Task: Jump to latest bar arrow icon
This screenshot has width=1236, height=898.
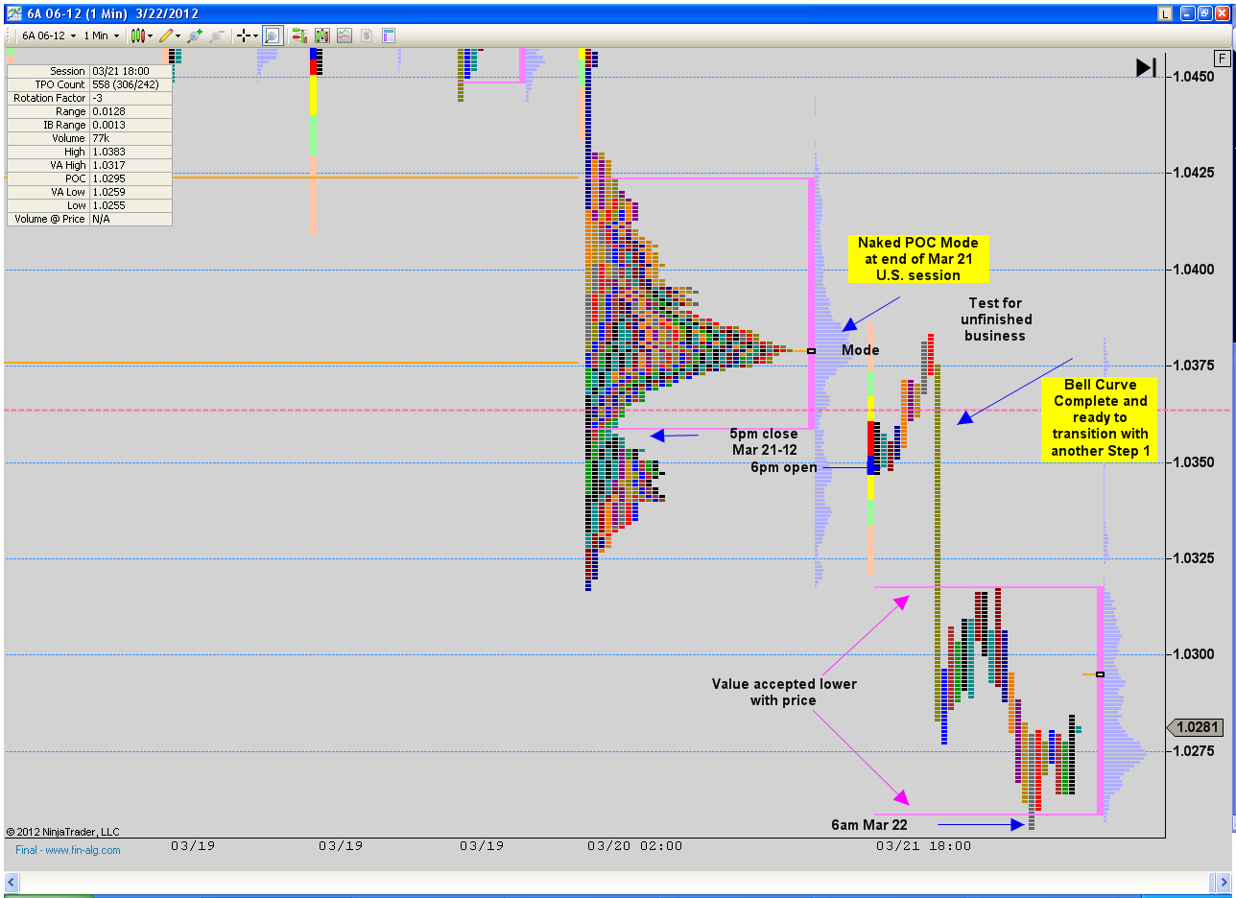Action: click(x=1146, y=67)
